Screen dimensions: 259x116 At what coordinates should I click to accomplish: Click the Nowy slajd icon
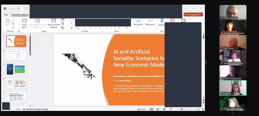25,21
